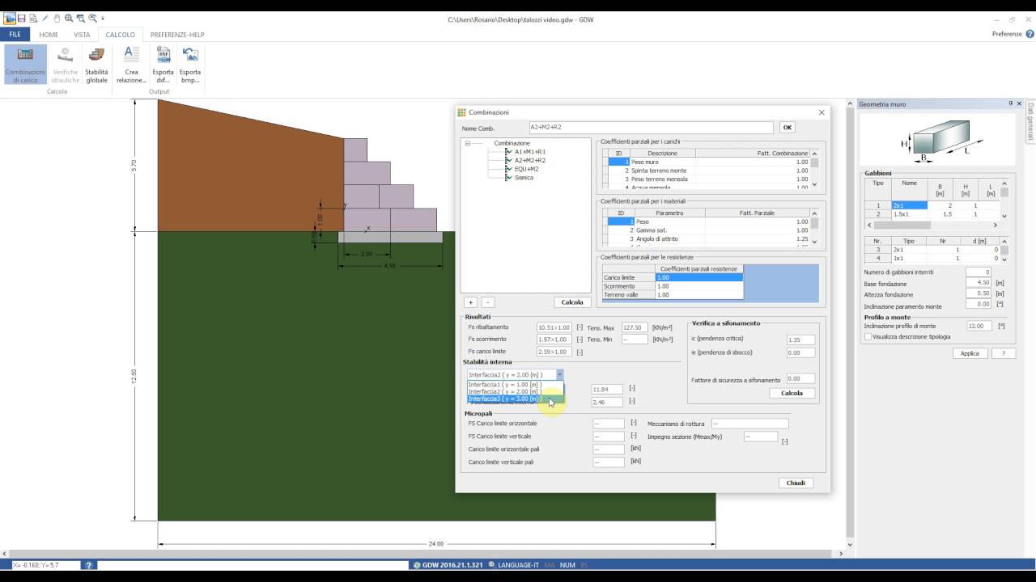The height and width of the screenshot is (582, 1036).
Task: Click the zoom out magnifier icon
Action: click(93, 18)
